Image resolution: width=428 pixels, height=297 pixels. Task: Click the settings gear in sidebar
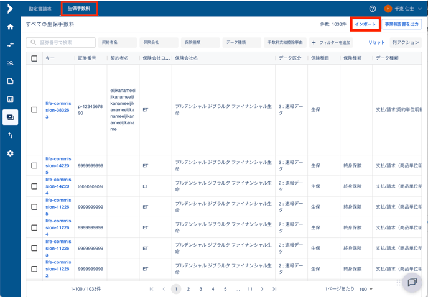[10, 153]
